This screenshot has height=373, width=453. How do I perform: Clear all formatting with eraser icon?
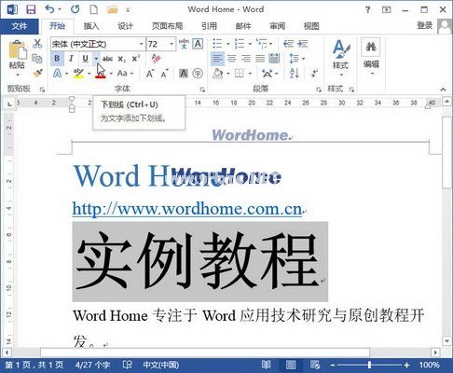(x=156, y=58)
